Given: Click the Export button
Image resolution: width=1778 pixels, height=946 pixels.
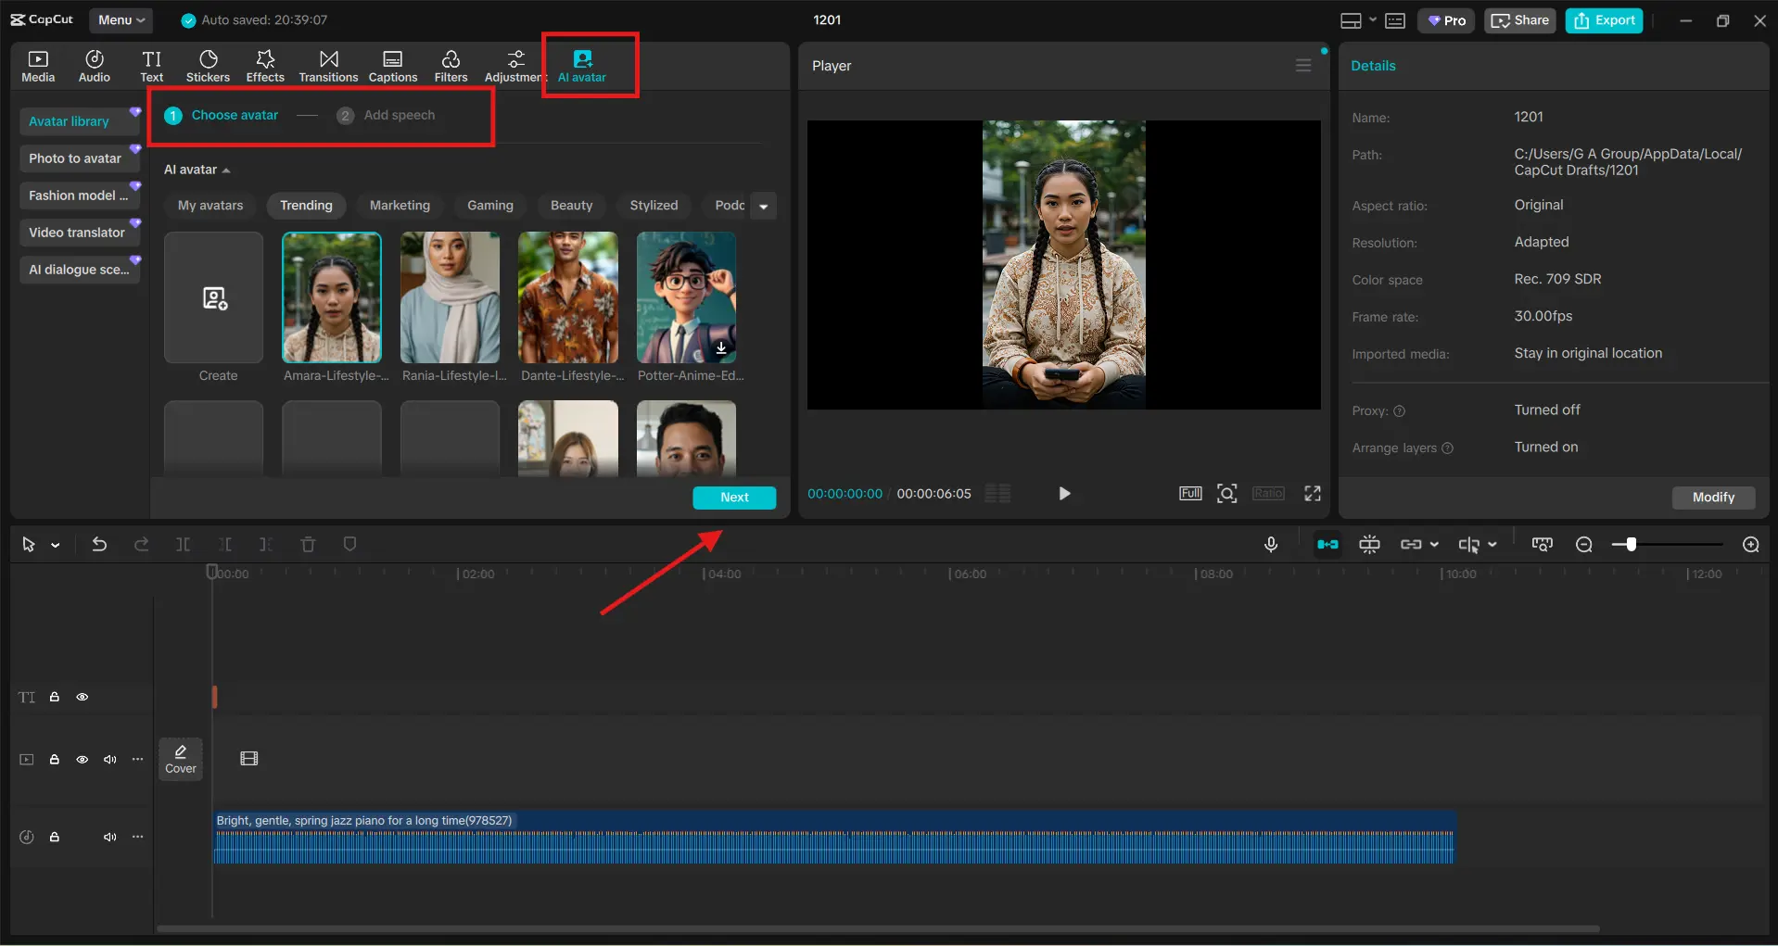Looking at the screenshot, I should pyautogui.click(x=1604, y=20).
